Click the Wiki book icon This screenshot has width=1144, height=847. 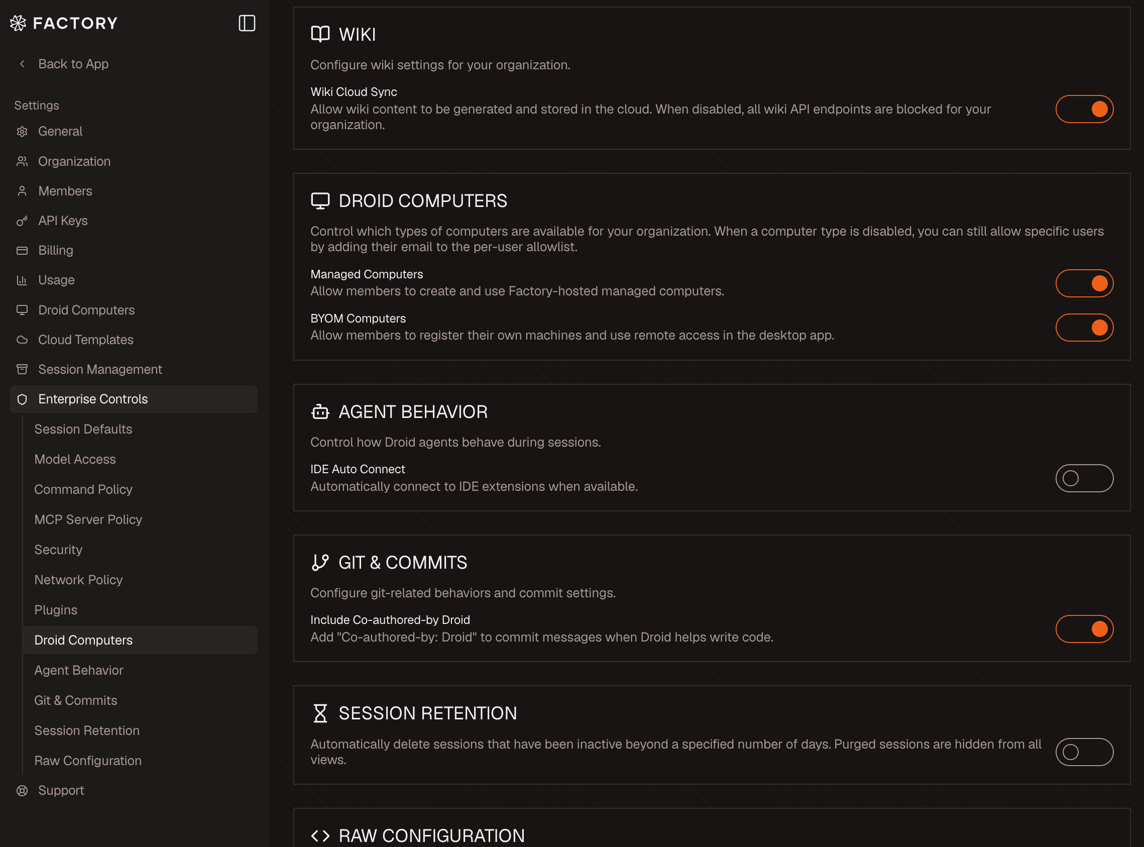[x=320, y=34]
